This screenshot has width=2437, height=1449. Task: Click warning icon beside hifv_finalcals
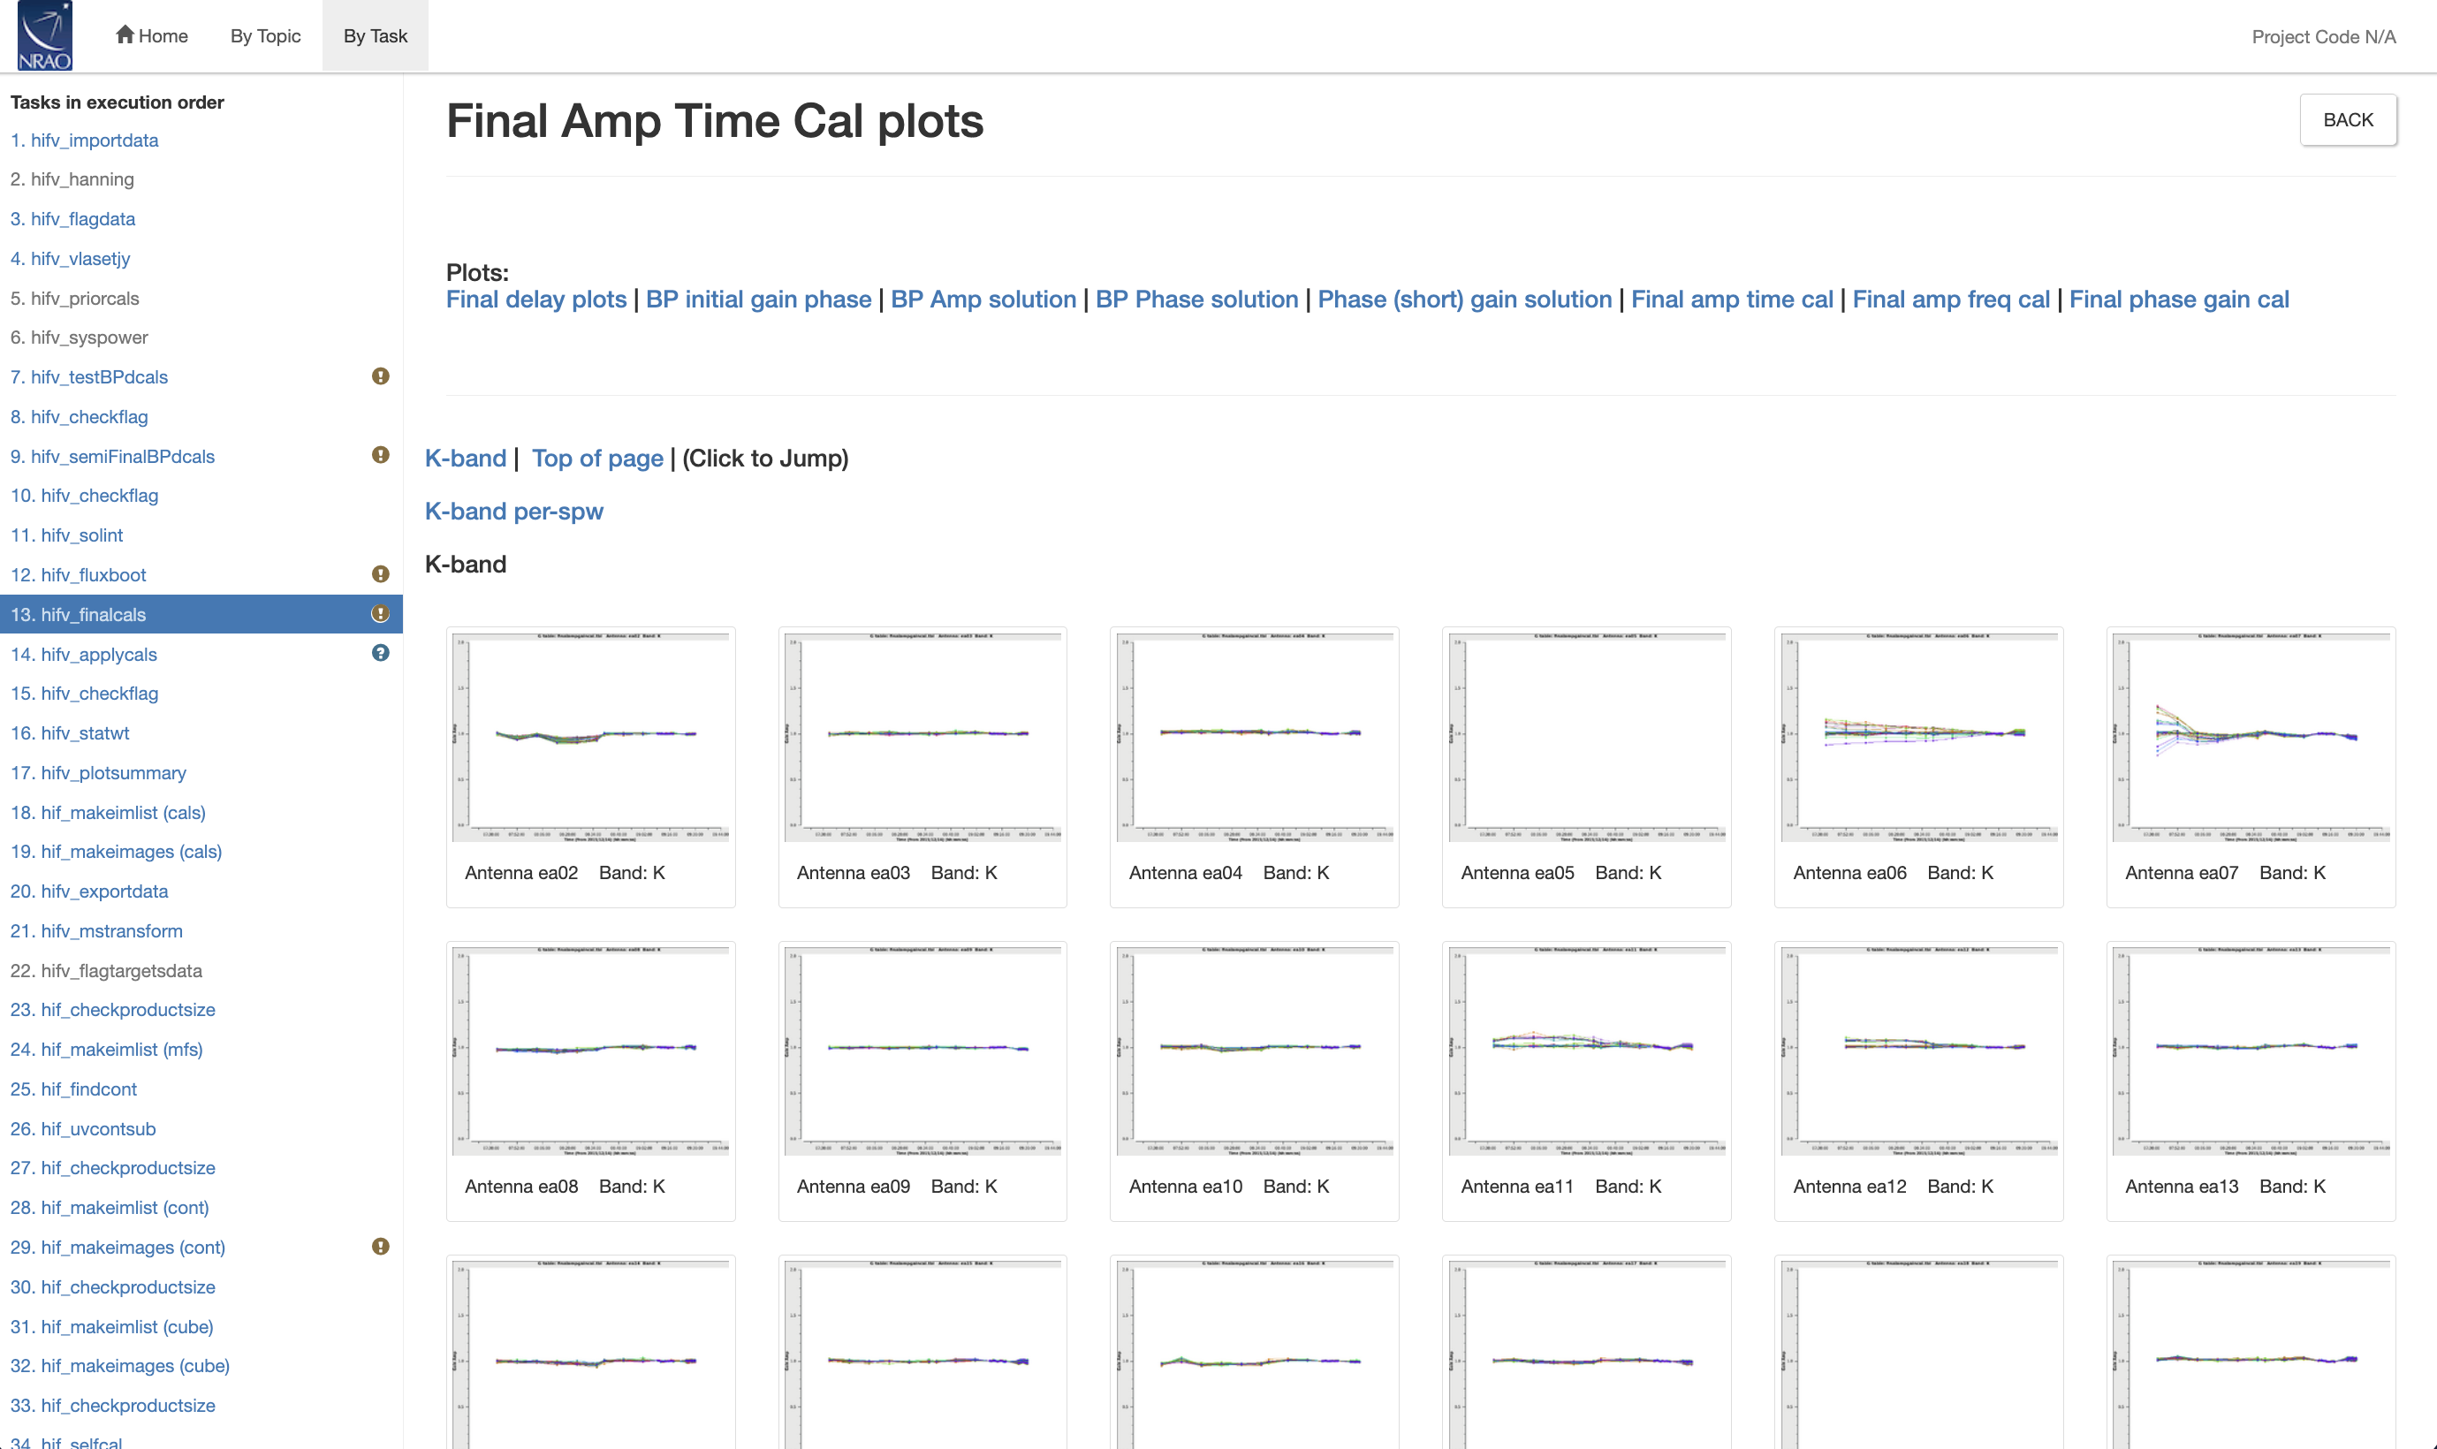pos(381,613)
